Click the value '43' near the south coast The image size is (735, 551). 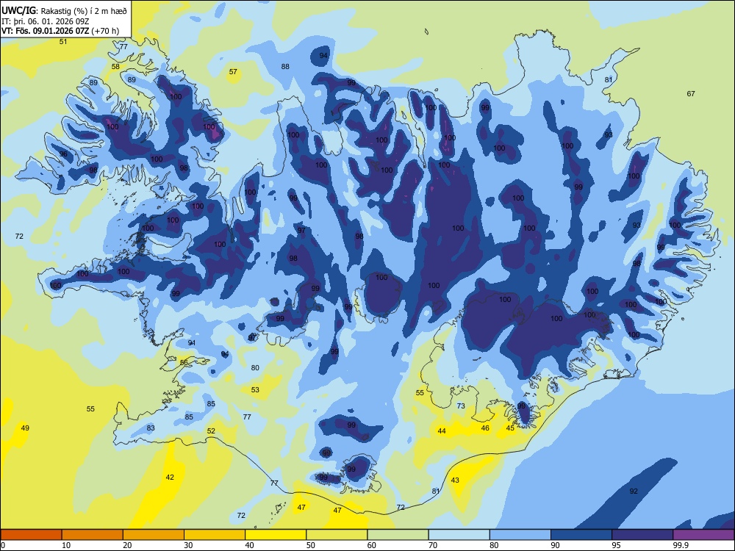coord(455,480)
